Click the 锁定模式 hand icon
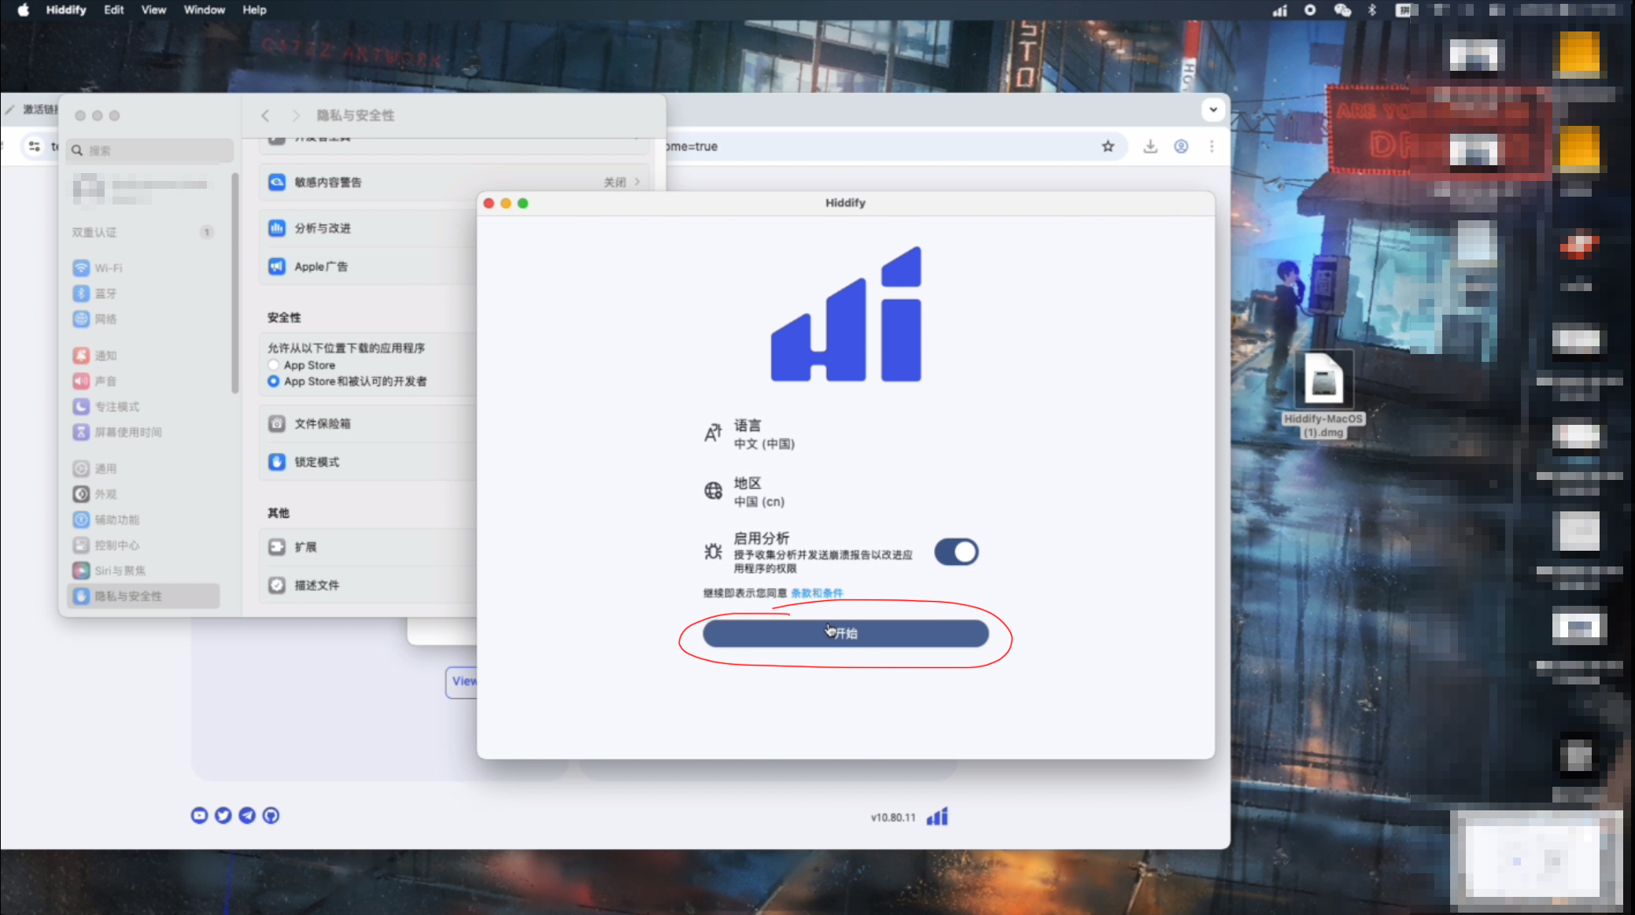The height and width of the screenshot is (915, 1635). pos(277,462)
